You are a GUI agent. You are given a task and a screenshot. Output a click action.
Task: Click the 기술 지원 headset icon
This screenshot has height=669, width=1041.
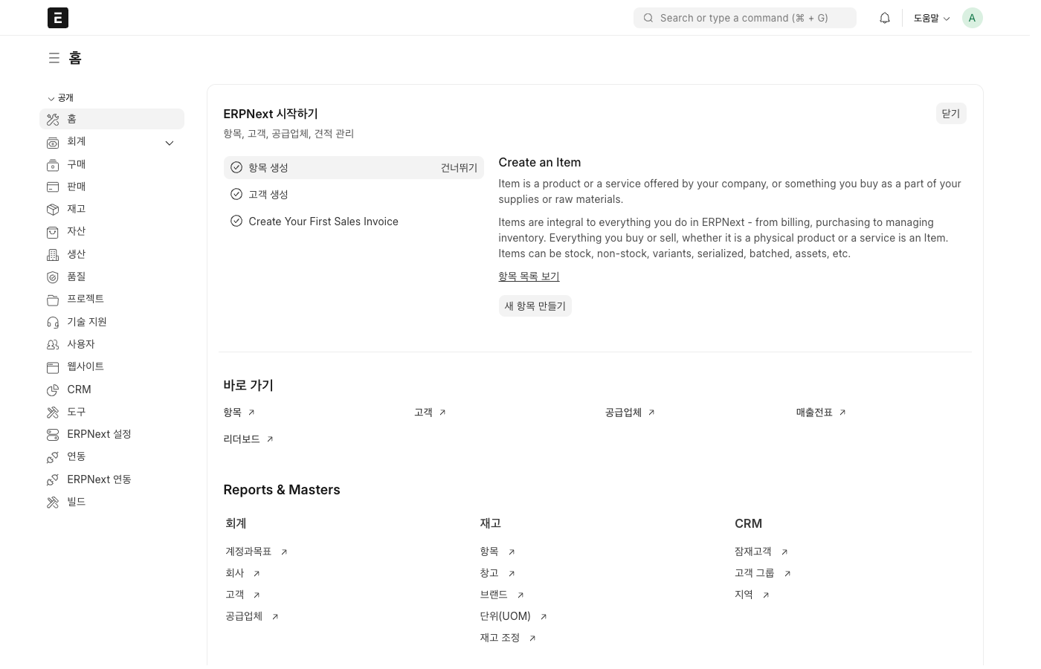(x=53, y=322)
